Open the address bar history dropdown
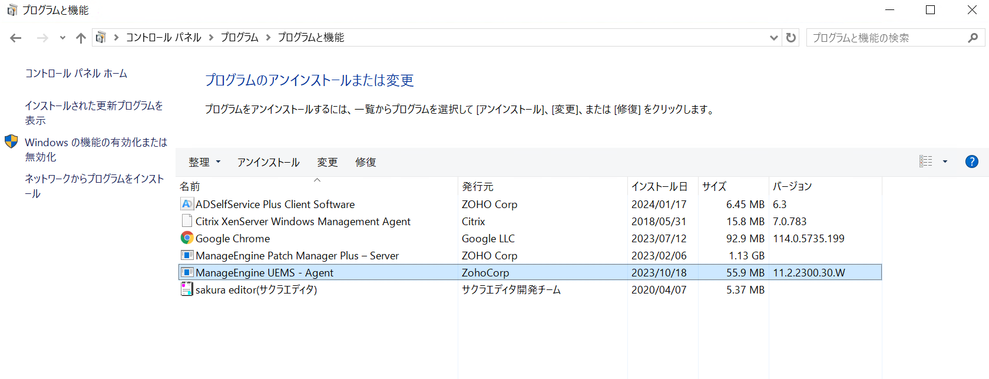Image resolution: width=989 pixels, height=379 pixels. pos(773,38)
